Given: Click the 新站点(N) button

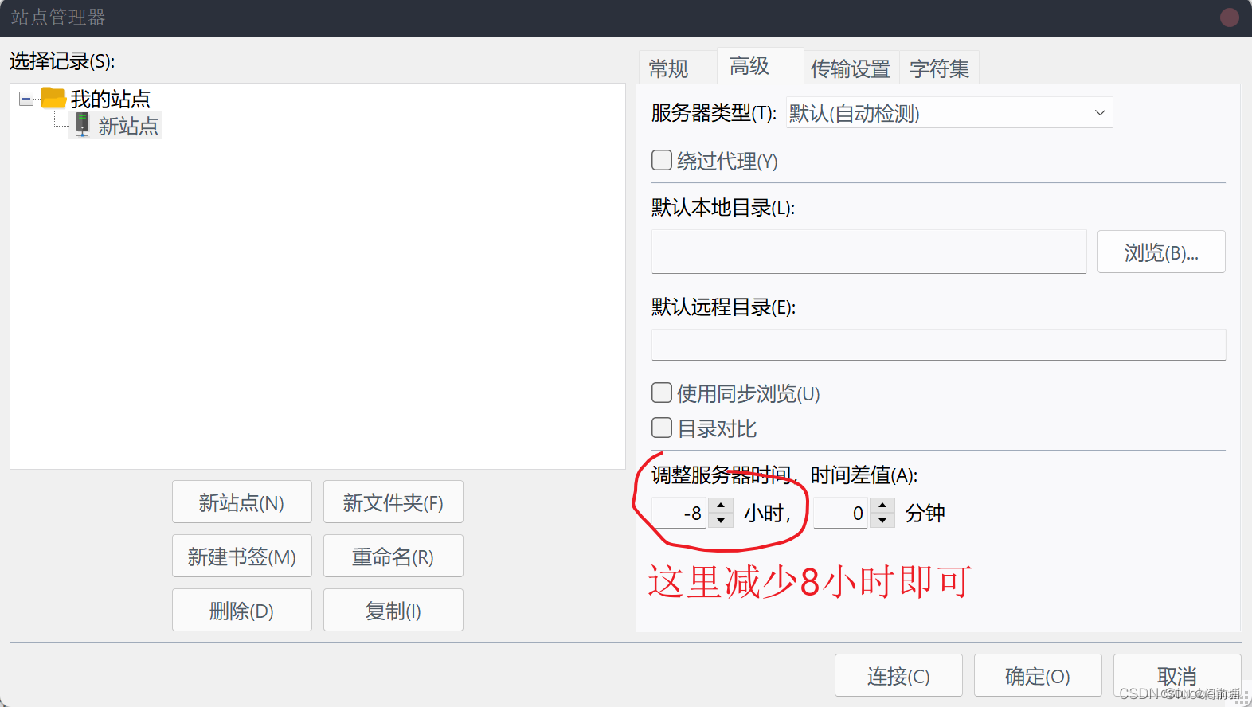Looking at the screenshot, I should click(242, 502).
